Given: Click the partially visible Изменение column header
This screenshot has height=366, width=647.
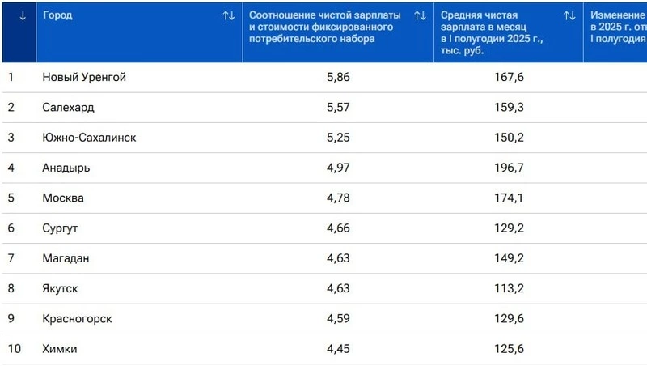Looking at the screenshot, I should click(618, 27).
